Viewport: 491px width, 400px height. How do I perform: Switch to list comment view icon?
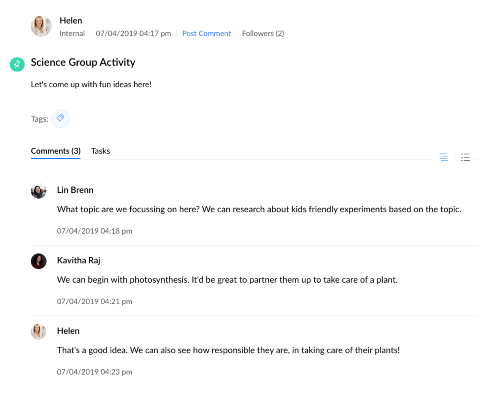[x=466, y=157]
